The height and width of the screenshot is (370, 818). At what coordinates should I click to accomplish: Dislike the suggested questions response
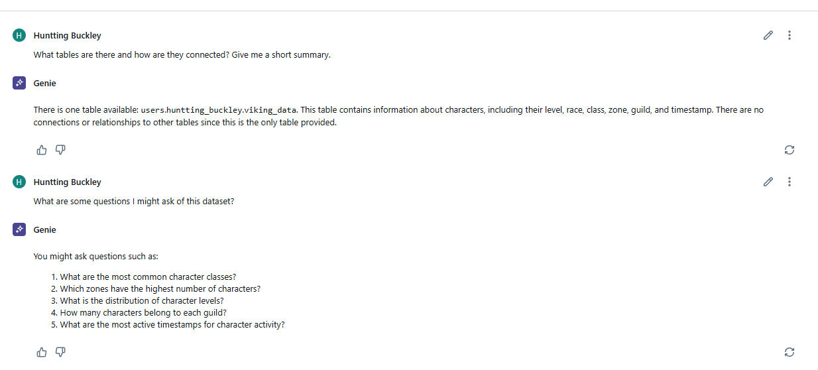(60, 352)
